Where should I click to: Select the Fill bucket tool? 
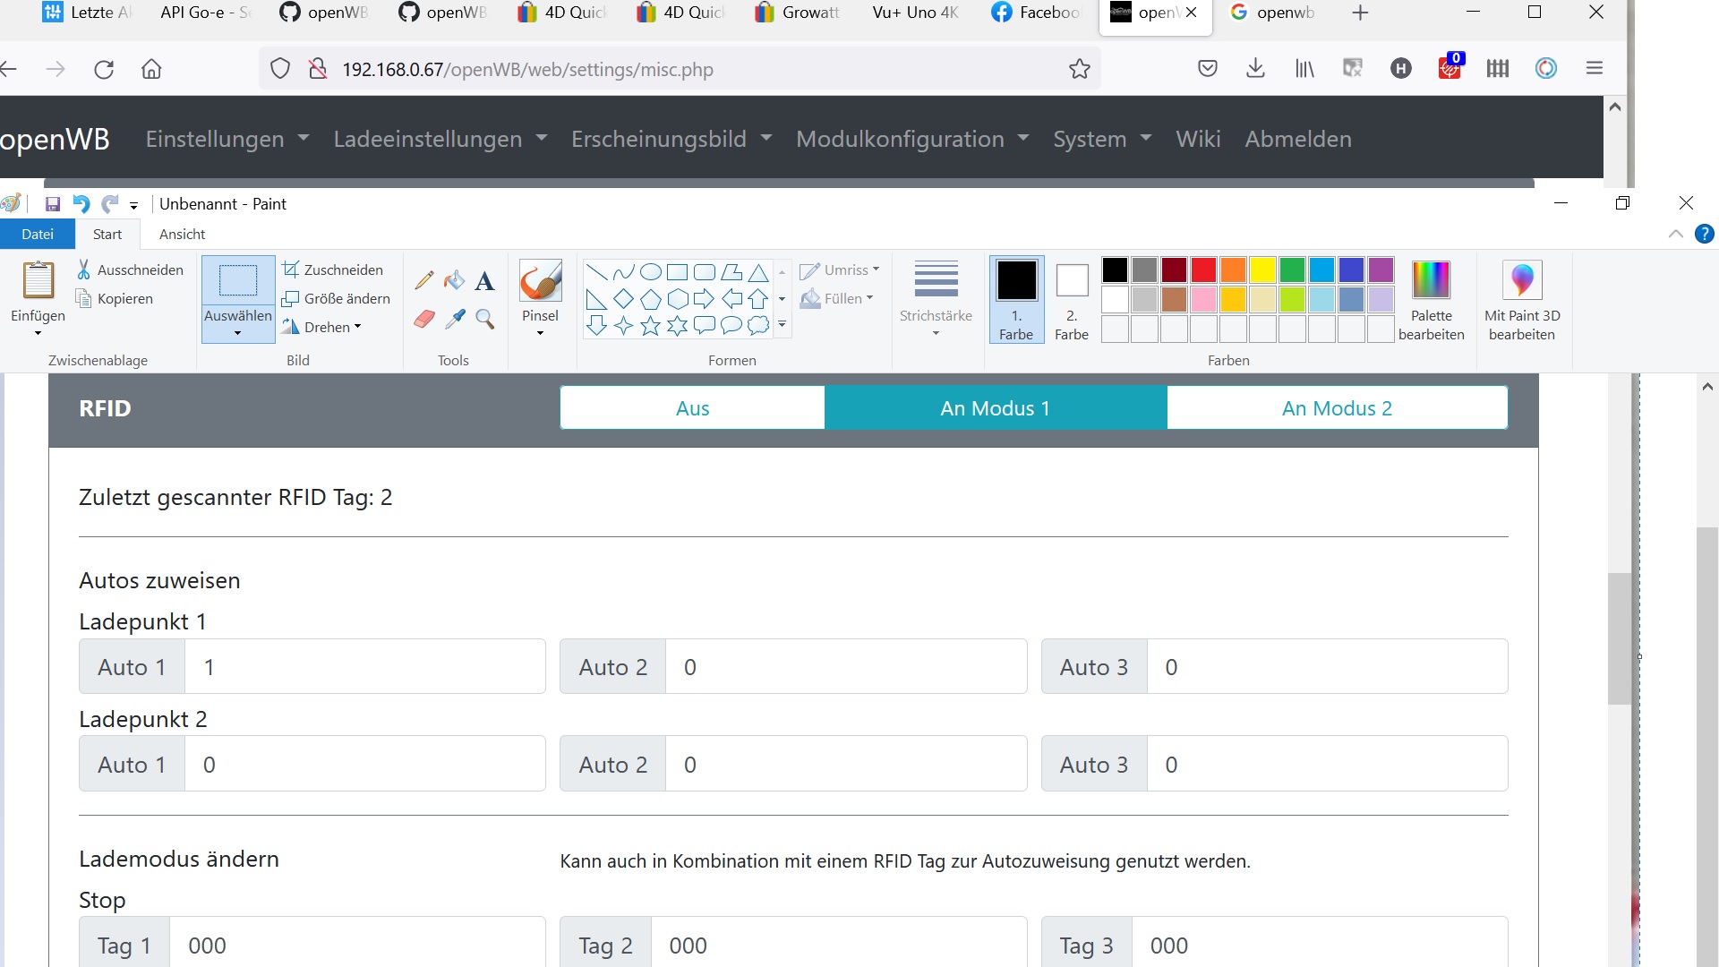[455, 280]
